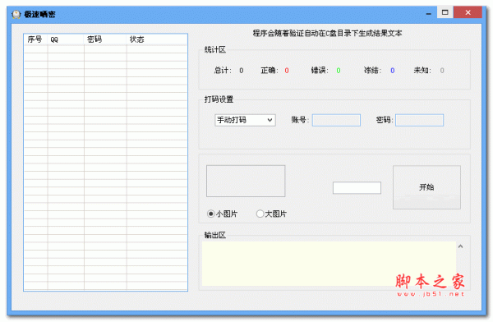Close the 极速晒密 window

[468, 12]
